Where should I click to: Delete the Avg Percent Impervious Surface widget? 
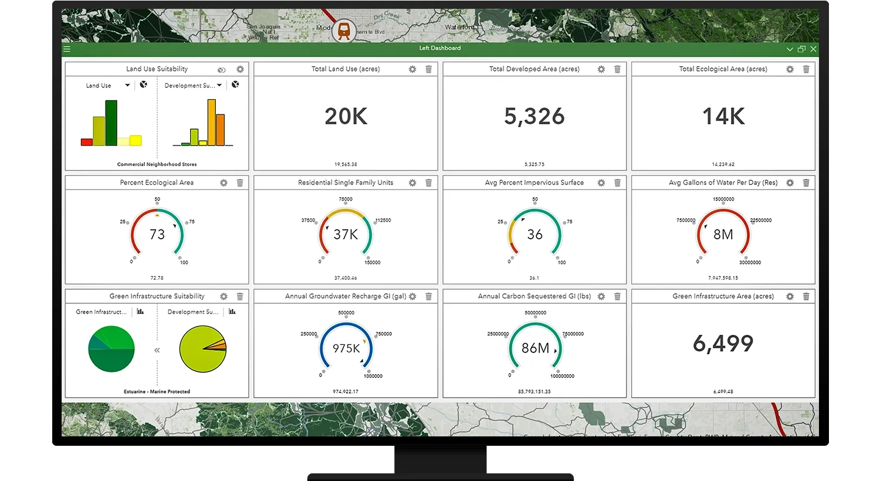point(617,183)
